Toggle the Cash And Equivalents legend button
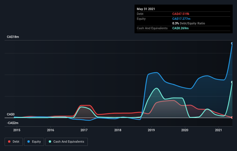Image resolution: width=237 pixels, height=151 pixels. coord(66,142)
